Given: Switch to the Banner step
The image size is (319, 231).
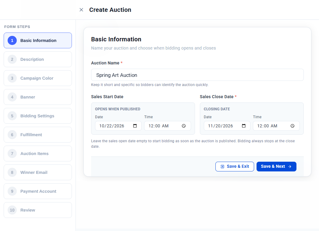Looking at the screenshot, I should coord(38,97).
